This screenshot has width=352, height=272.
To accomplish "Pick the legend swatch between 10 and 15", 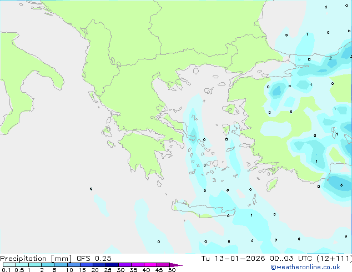I will coord(73,265).
